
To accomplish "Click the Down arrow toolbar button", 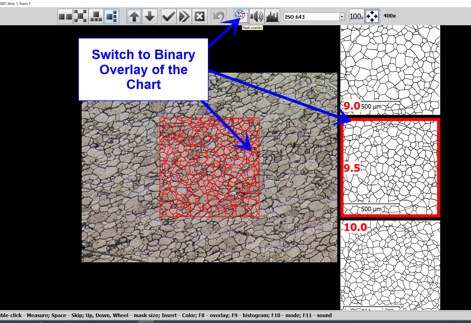I will (150, 16).
